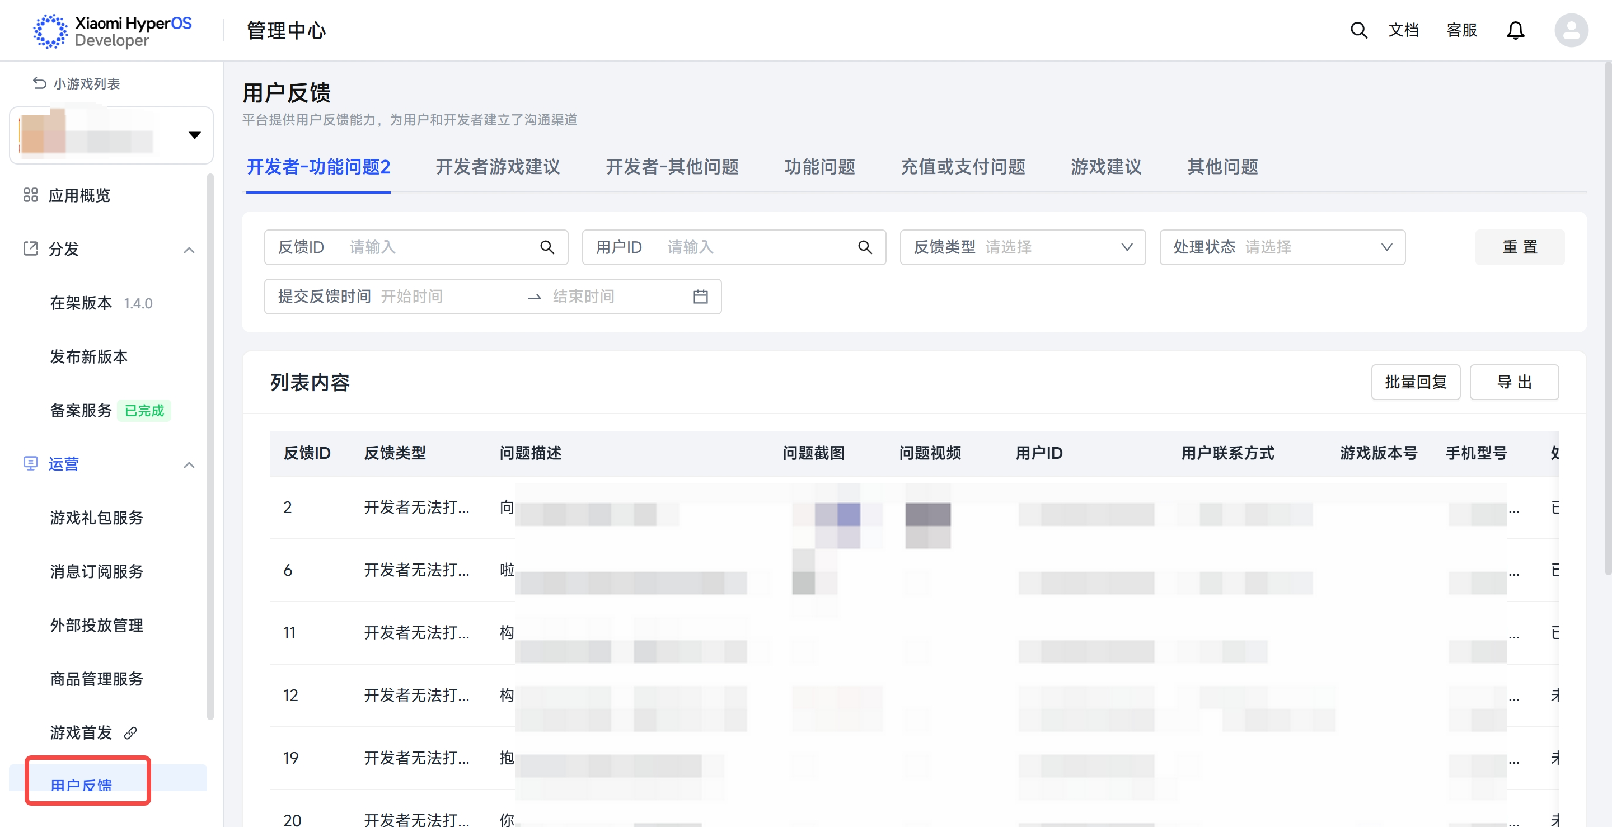Switch to 功能问题 tab
This screenshot has height=827, width=1612.
pyautogui.click(x=820, y=167)
